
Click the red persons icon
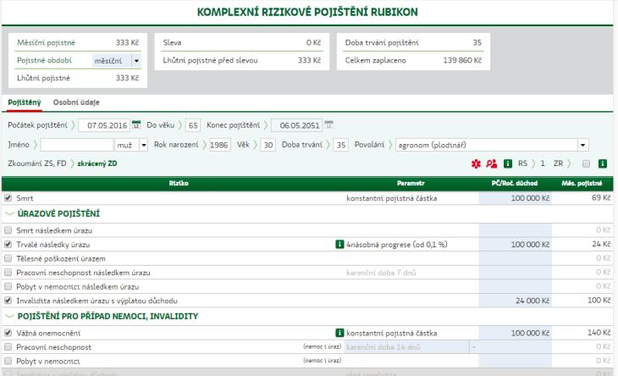(492, 163)
